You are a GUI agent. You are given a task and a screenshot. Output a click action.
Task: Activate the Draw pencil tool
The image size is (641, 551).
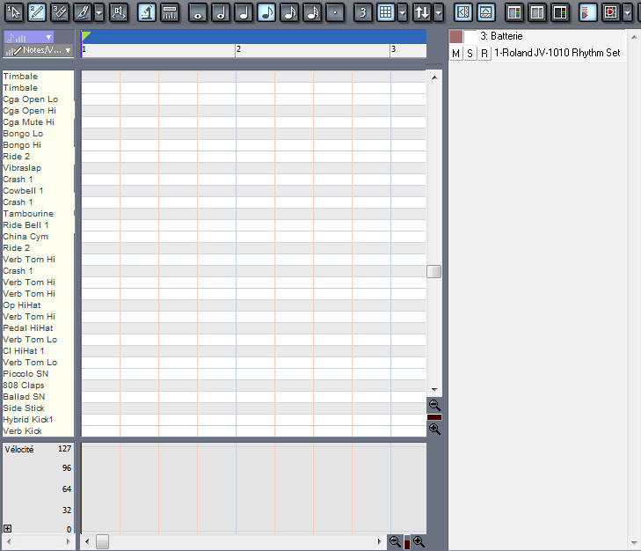[x=36, y=12]
